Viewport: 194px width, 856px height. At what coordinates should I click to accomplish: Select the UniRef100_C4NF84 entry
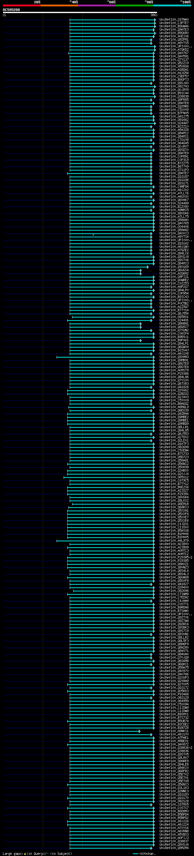(x=174, y=186)
